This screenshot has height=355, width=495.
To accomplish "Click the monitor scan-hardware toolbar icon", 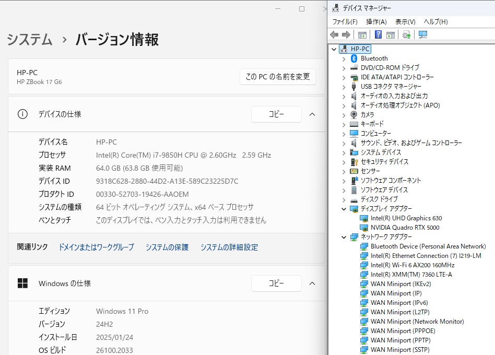I will [x=423, y=34].
